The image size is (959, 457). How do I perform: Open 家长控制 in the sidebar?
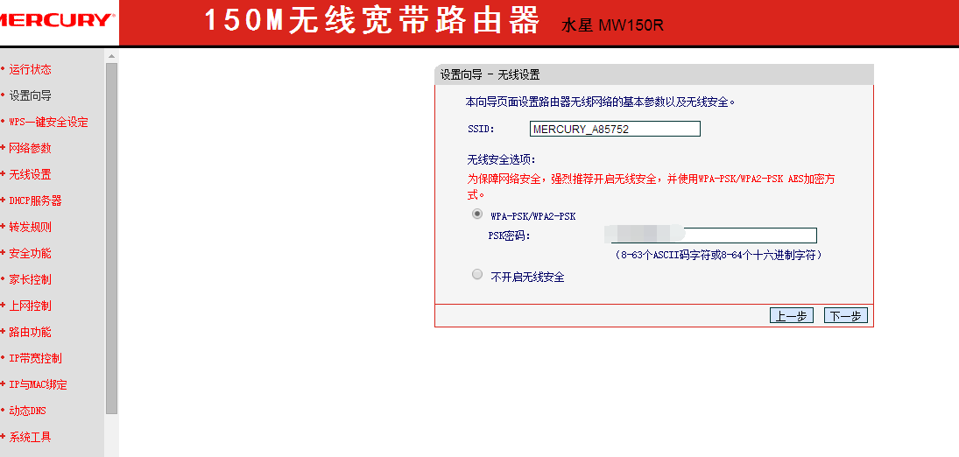tap(30, 280)
